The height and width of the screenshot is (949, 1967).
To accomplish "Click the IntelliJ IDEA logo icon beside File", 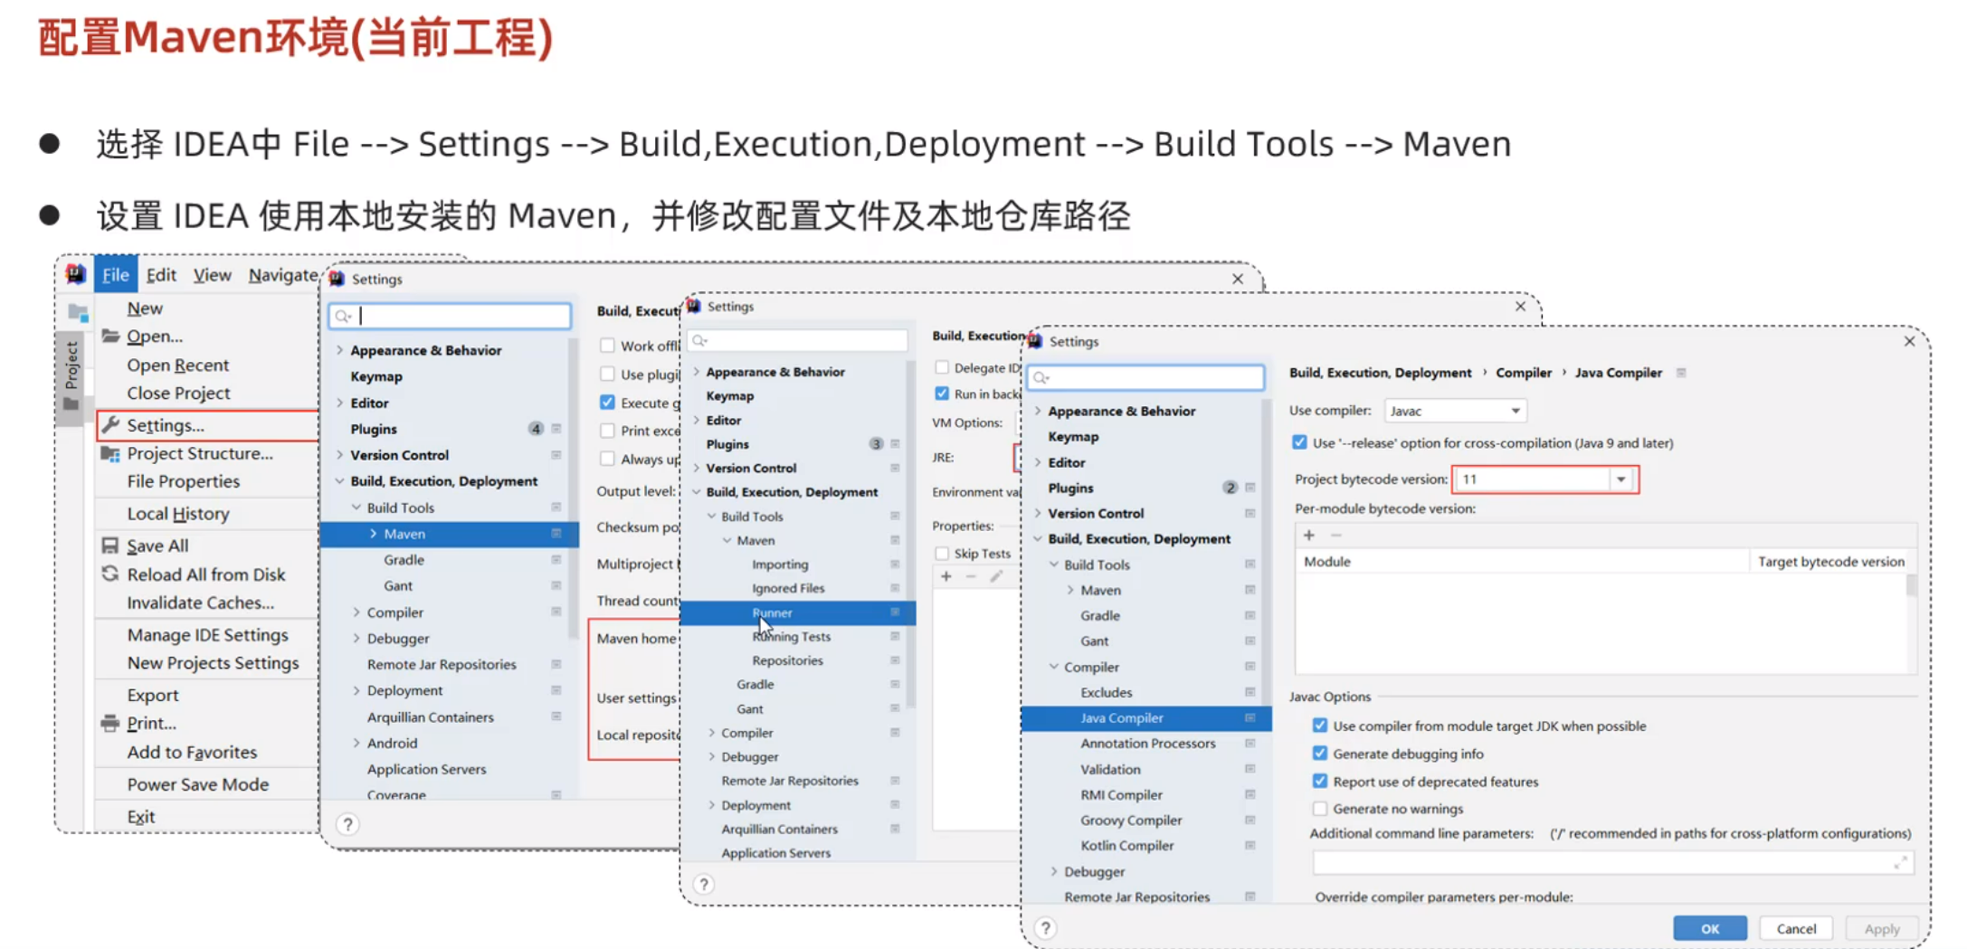I will pyautogui.click(x=75, y=274).
